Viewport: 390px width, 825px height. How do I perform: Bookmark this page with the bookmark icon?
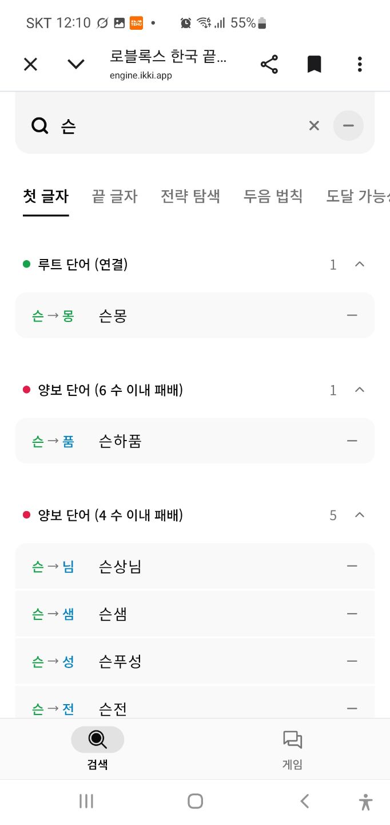314,64
